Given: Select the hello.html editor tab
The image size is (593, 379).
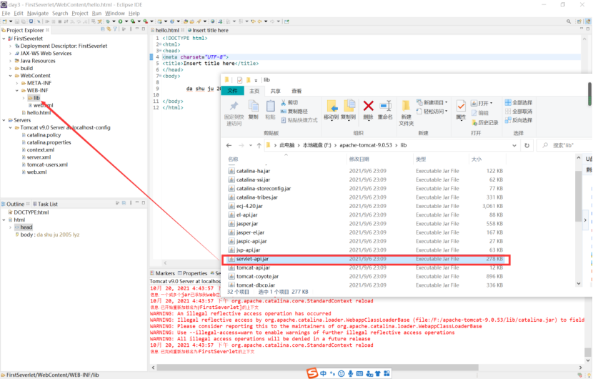Looking at the screenshot, I should coord(166,30).
